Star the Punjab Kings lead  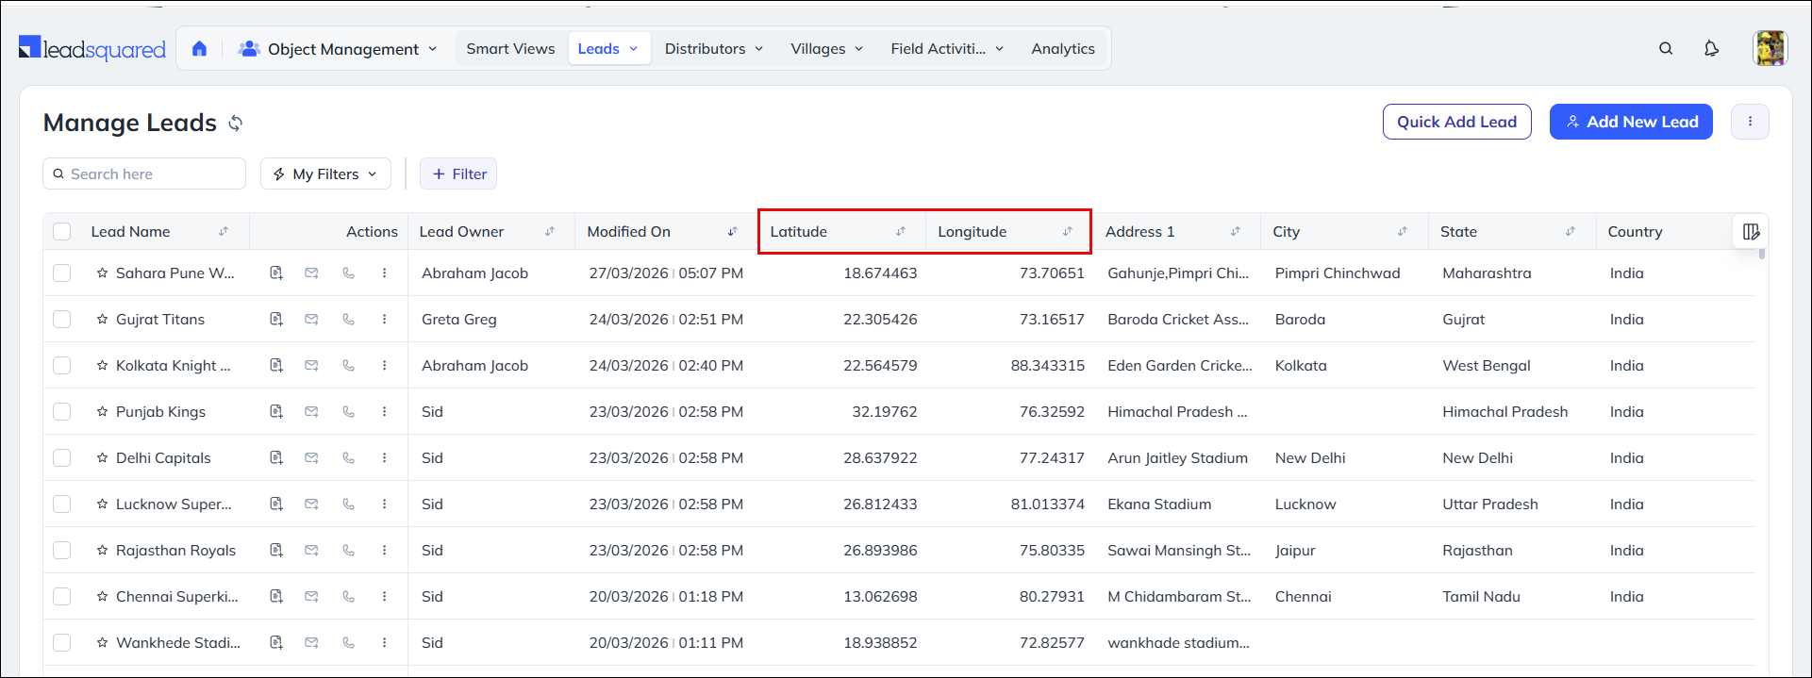coord(102,412)
